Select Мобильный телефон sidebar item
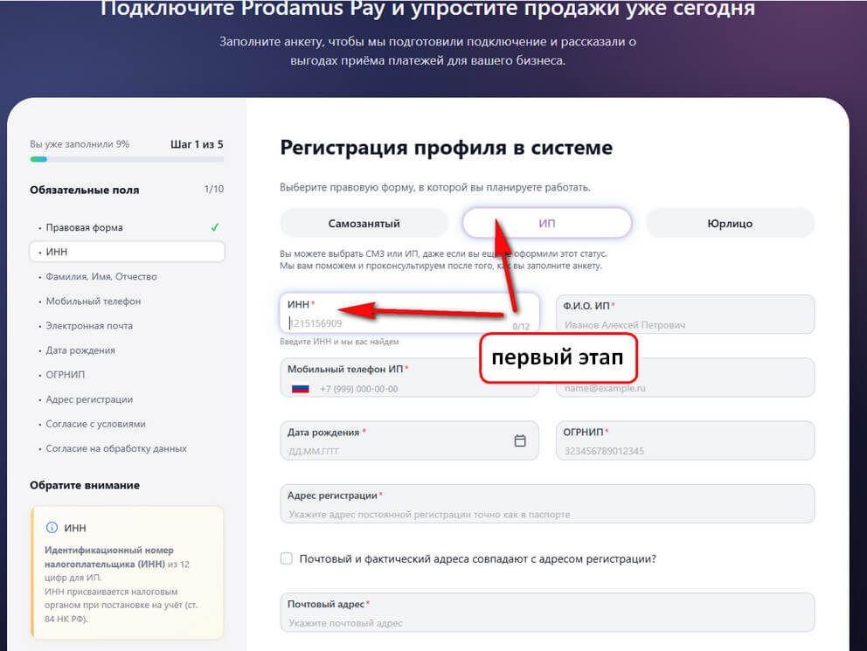 [x=94, y=301]
